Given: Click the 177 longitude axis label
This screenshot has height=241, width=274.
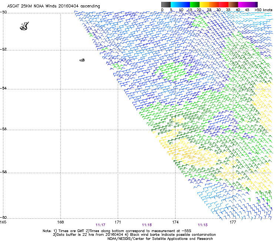Looking at the screenshot, I should [x=233, y=222].
